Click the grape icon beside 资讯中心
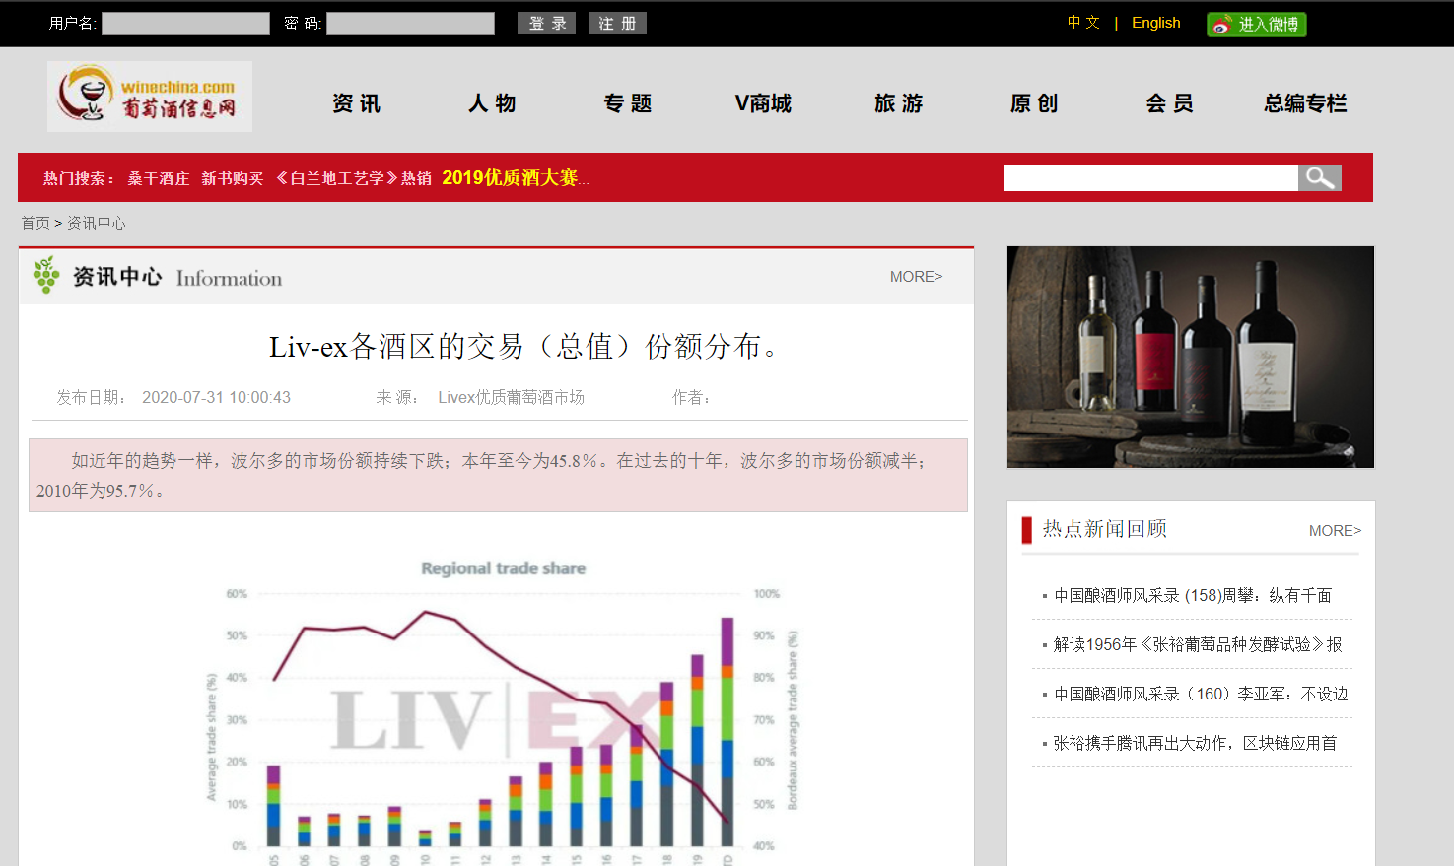This screenshot has height=866, width=1454. click(x=46, y=275)
